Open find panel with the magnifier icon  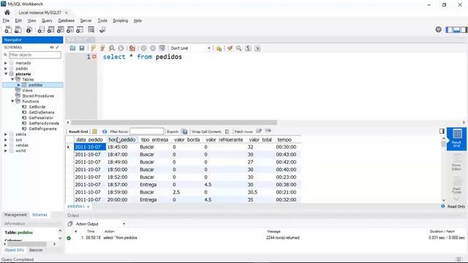tap(239, 48)
